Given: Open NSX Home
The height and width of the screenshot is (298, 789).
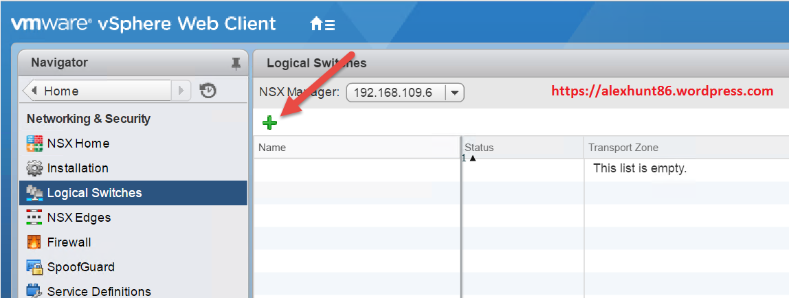Looking at the screenshot, I should (78, 144).
